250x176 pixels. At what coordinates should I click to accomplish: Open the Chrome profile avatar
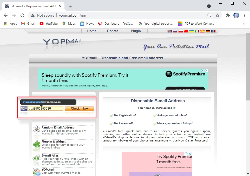[x=236, y=15]
